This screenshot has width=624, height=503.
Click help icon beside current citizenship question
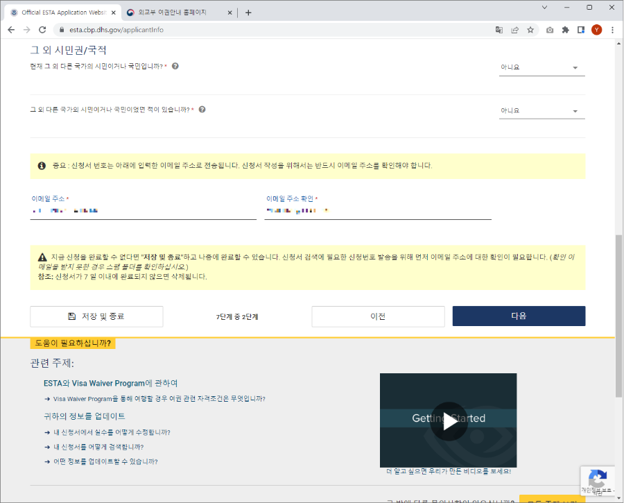[x=175, y=66]
